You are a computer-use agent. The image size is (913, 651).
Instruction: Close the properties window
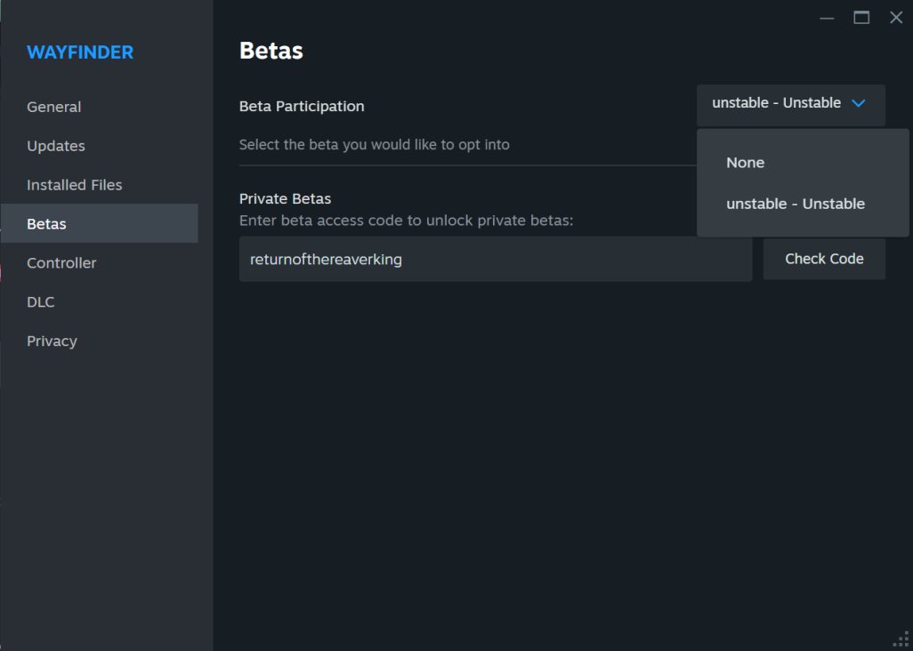pyautogui.click(x=896, y=18)
